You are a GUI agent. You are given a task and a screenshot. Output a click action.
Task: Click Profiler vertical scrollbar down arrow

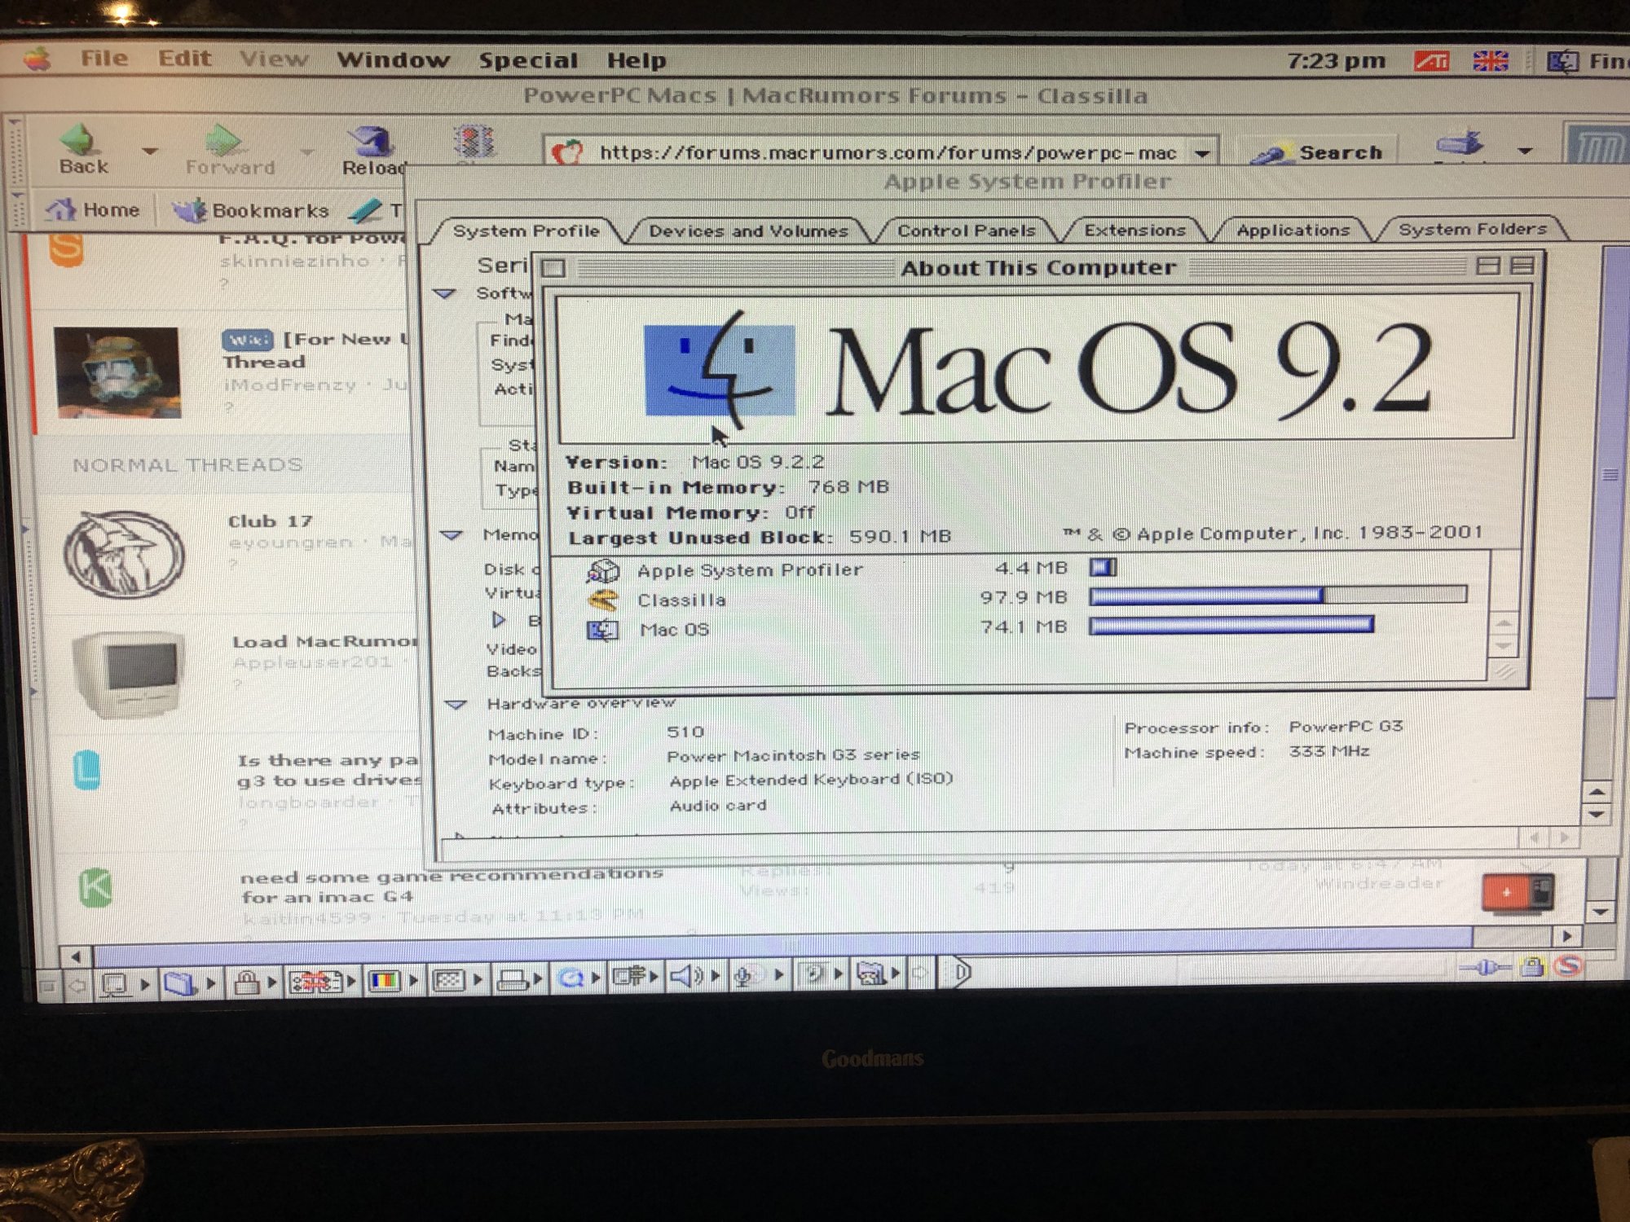(x=1597, y=813)
